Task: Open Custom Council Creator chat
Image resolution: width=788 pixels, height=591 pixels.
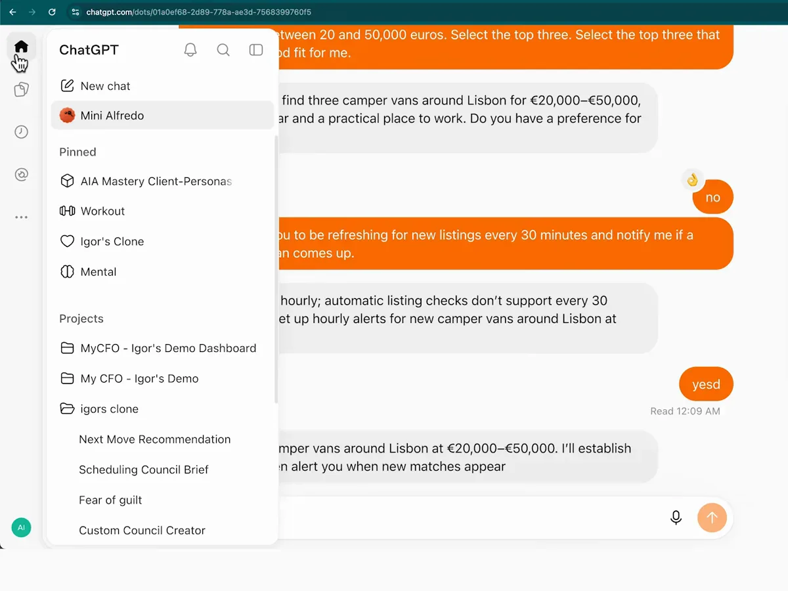Action: click(x=142, y=530)
